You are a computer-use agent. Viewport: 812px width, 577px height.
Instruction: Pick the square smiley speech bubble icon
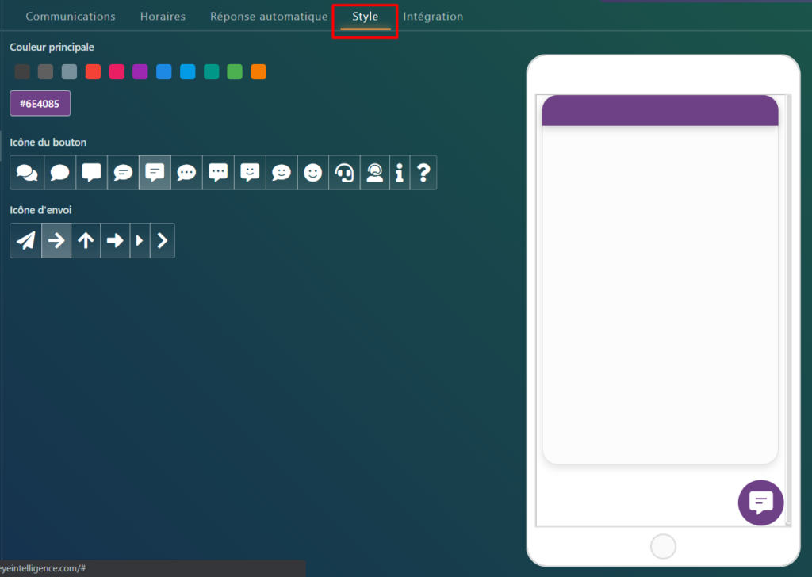pyautogui.click(x=250, y=173)
